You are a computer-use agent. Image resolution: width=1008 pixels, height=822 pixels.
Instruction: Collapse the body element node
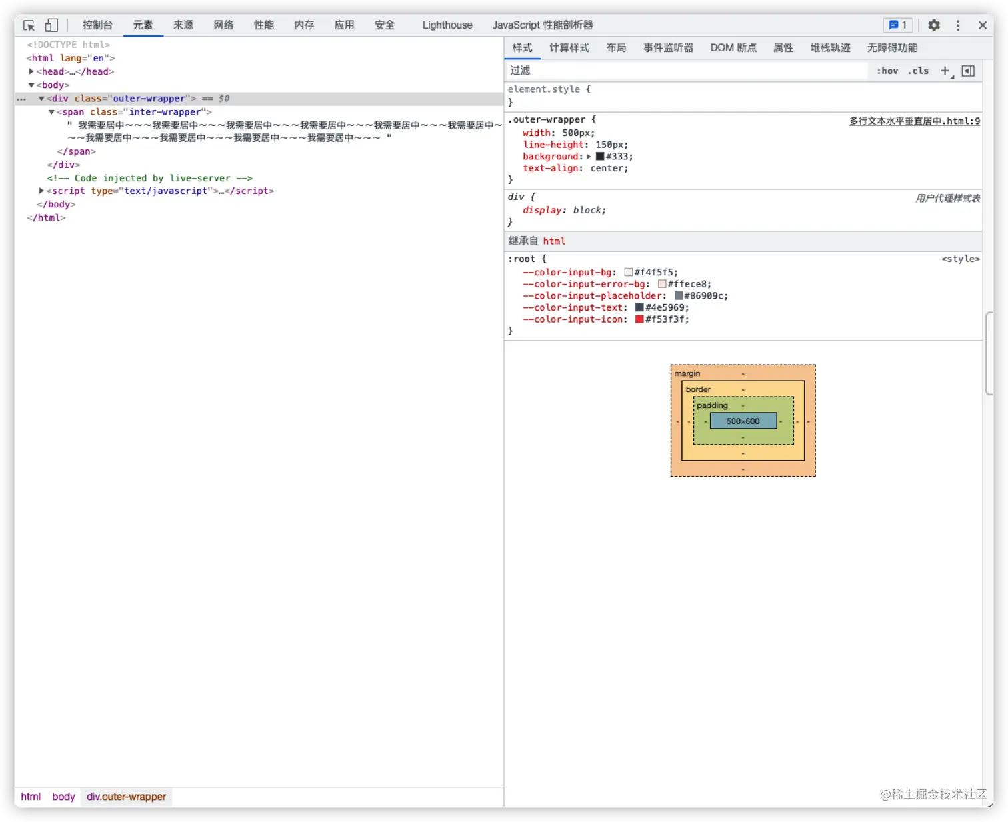pyautogui.click(x=31, y=85)
